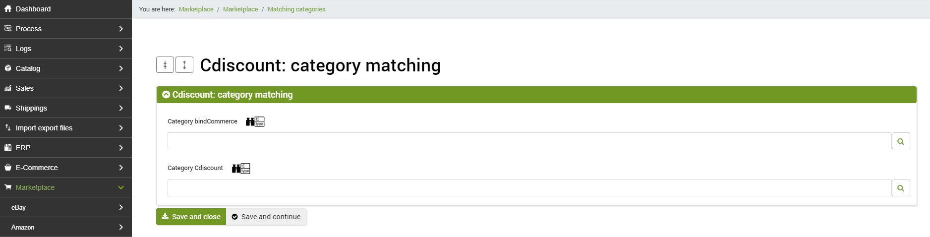The image size is (930, 237).
Task: Click the Marketplace cart icon in sidebar
Action: click(8, 187)
